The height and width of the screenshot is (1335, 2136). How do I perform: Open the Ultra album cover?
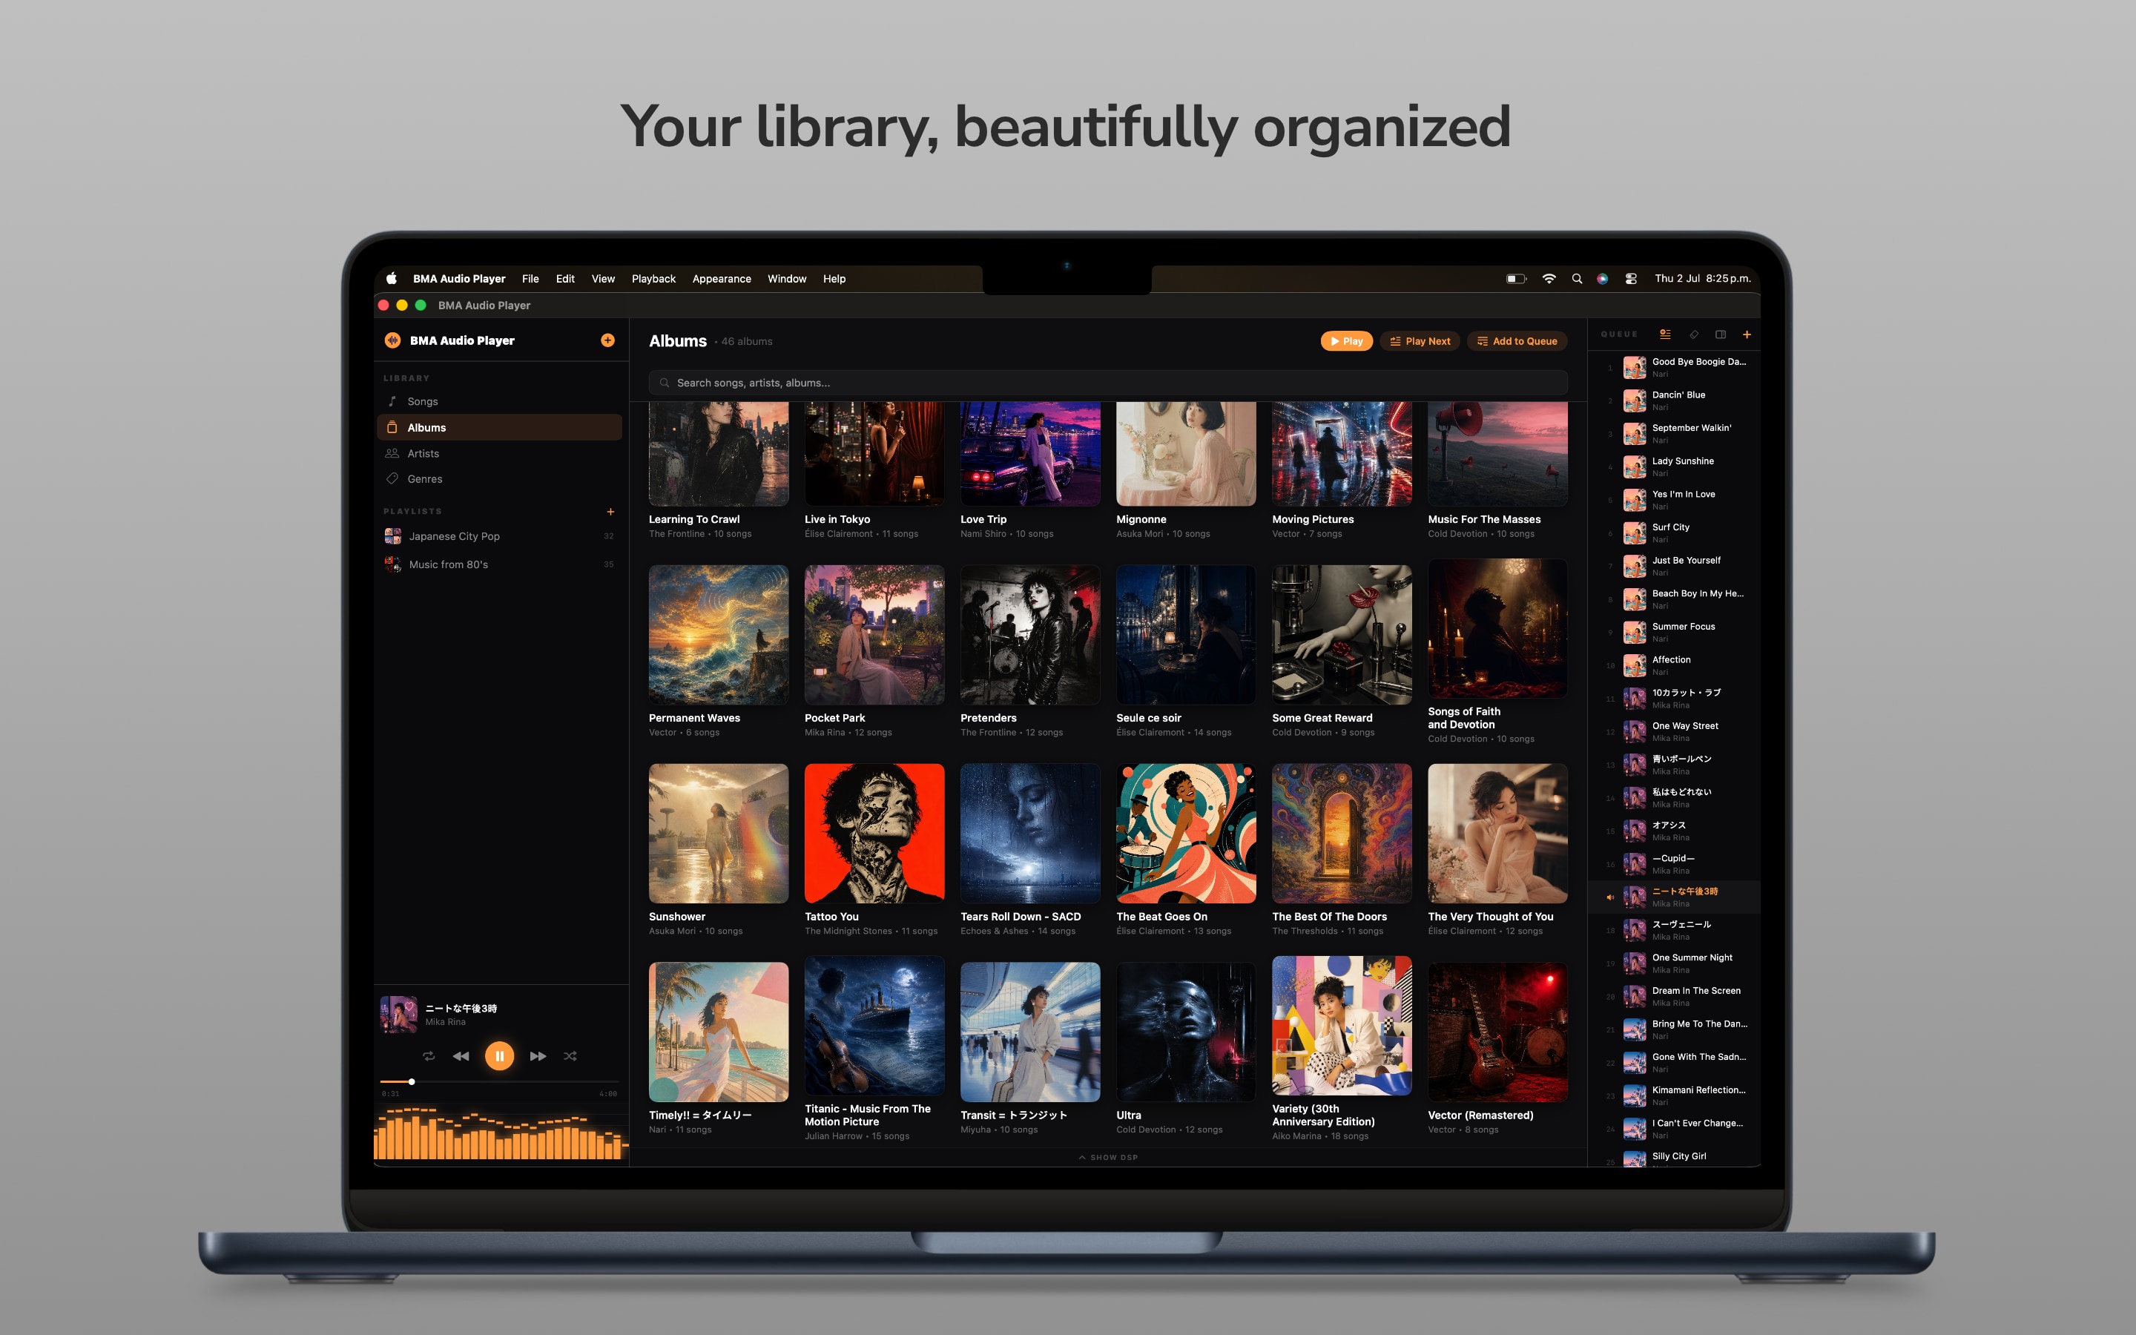point(1185,1032)
